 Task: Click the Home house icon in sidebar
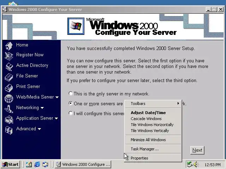pyautogui.click(x=9, y=46)
